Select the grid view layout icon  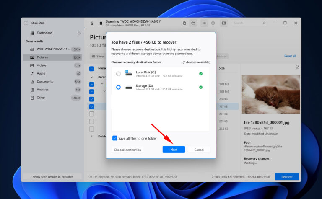coord(213,23)
